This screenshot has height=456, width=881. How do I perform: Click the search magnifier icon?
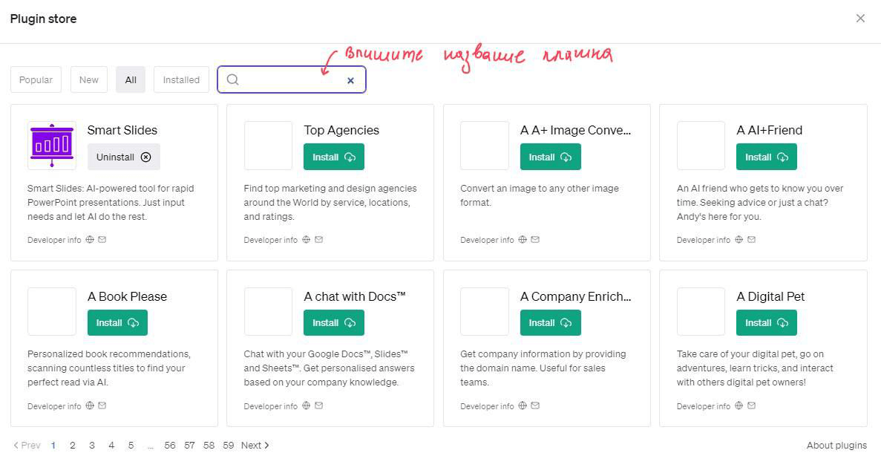click(x=232, y=80)
